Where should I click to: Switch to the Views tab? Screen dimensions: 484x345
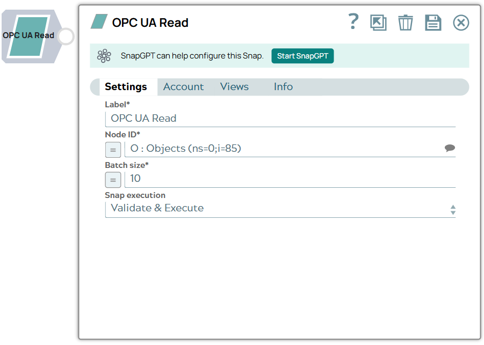(x=234, y=86)
